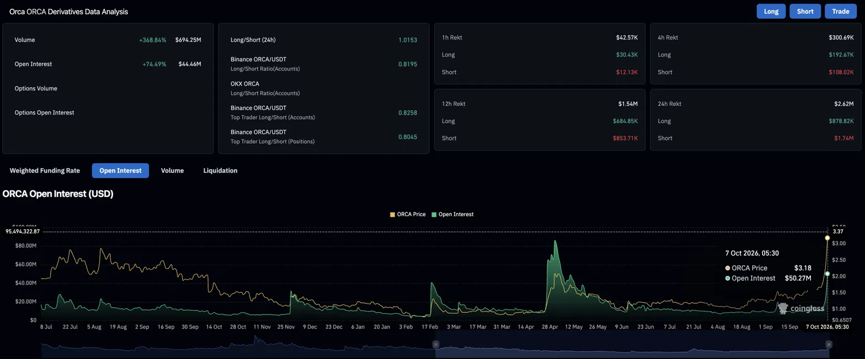Click the 12h Rekt total $1.54M
This screenshot has width=865, height=359.
(628, 104)
